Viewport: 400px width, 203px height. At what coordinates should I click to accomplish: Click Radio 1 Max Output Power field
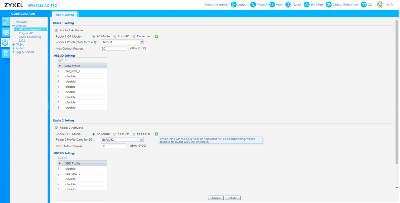coord(113,48)
